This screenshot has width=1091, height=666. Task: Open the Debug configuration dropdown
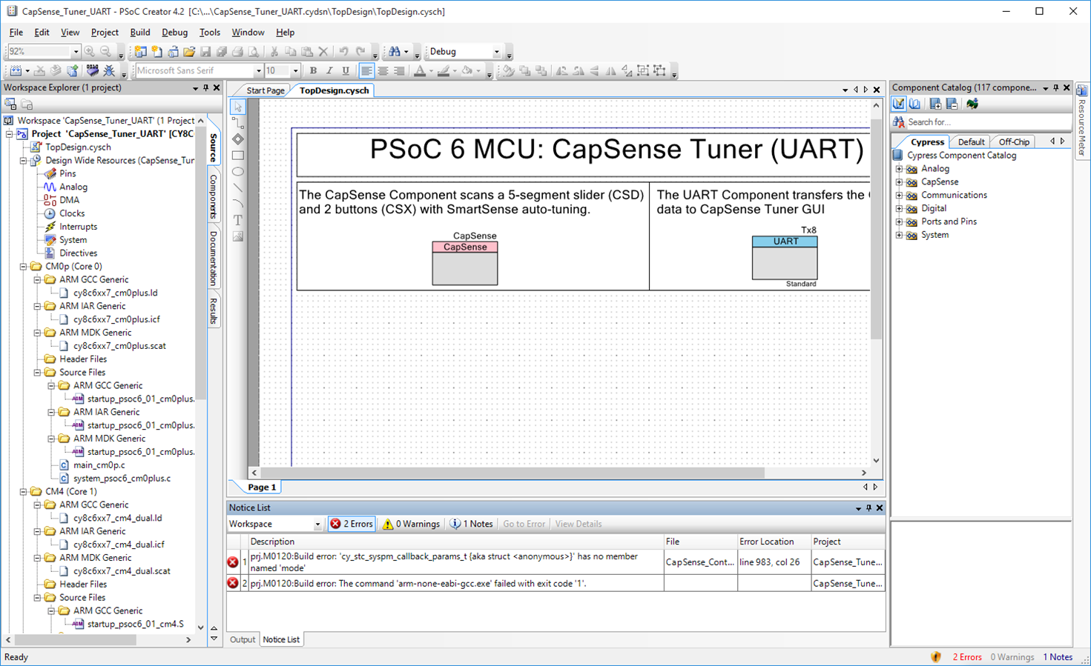coord(496,52)
